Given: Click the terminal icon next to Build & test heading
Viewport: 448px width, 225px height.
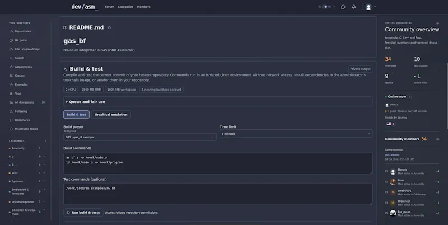Looking at the screenshot, I should pyautogui.click(x=66, y=69).
